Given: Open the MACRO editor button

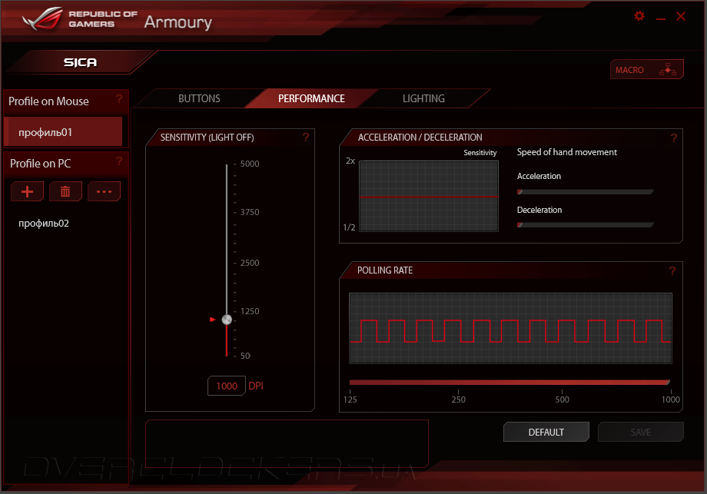Looking at the screenshot, I should [646, 69].
